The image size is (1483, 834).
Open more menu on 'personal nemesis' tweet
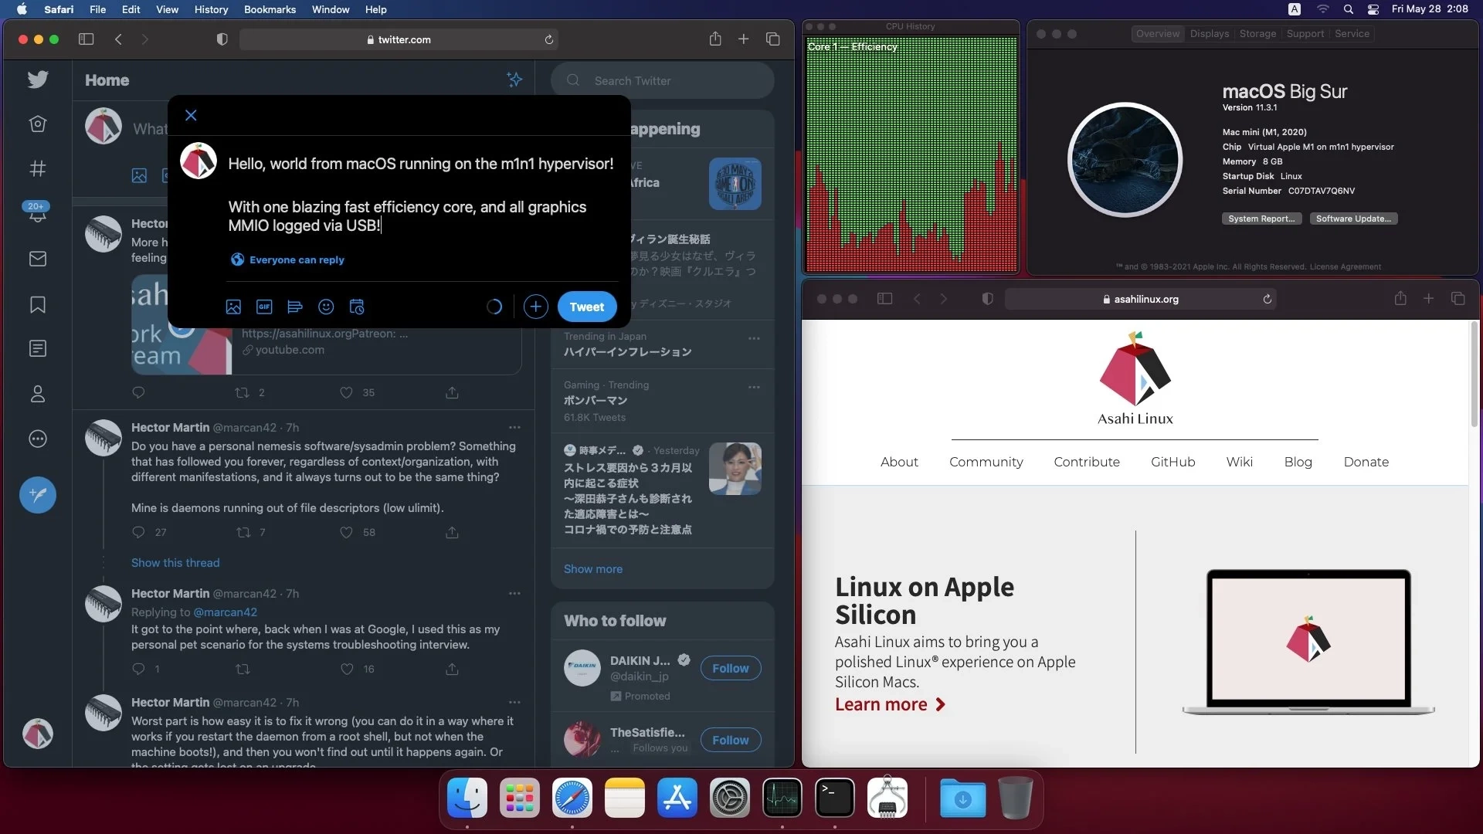(x=514, y=427)
